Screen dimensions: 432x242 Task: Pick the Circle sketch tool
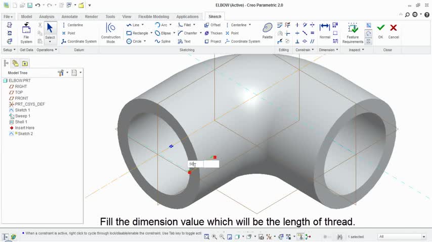[134, 41]
